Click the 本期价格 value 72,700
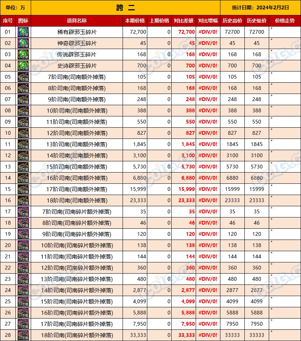 [x=138, y=32]
